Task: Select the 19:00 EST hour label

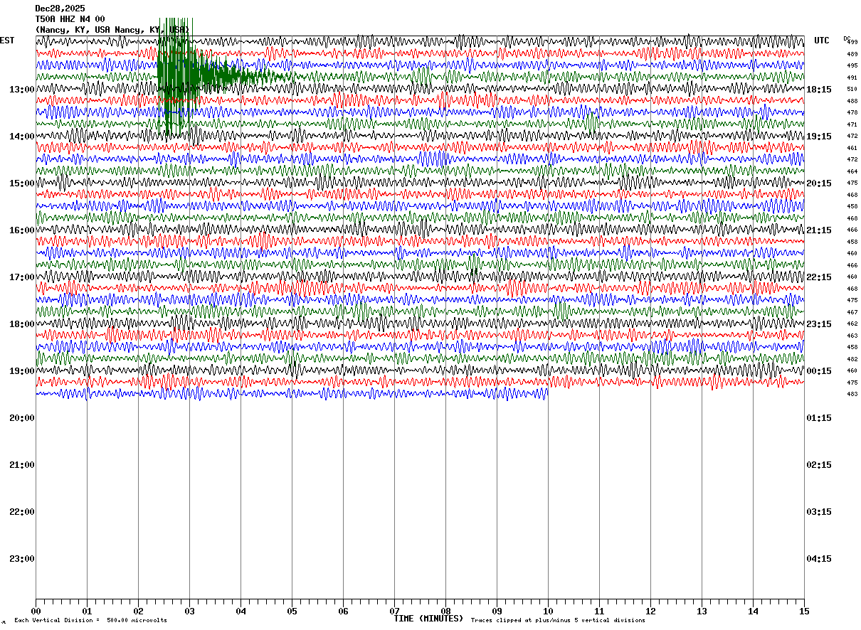Action: point(22,371)
